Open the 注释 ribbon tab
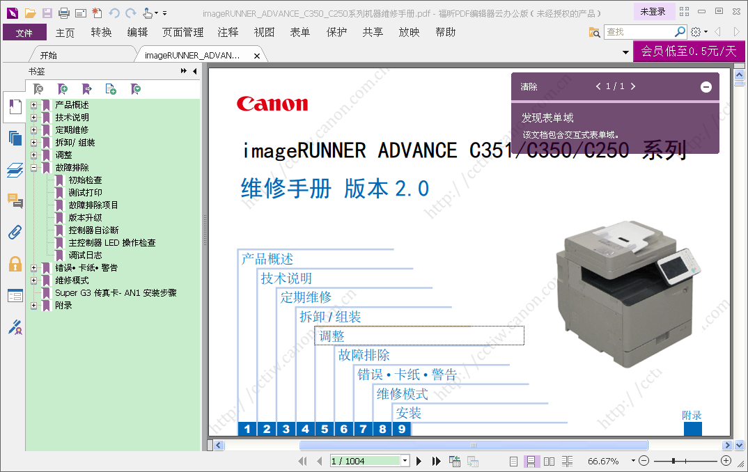 coord(228,33)
